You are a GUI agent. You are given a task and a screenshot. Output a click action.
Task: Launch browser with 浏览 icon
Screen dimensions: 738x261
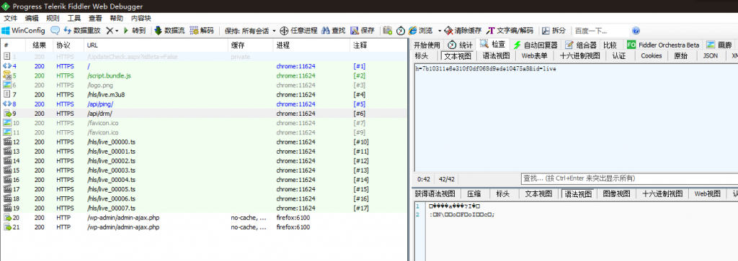coord(420,30)
